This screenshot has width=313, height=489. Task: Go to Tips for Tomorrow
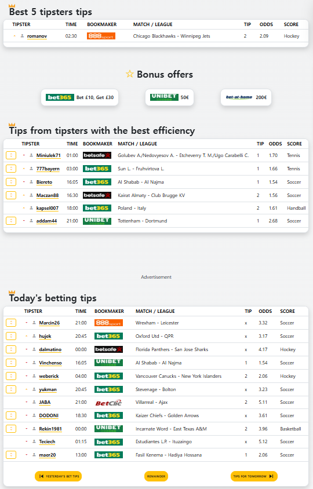pyautogui.click(x=254, y=476)
